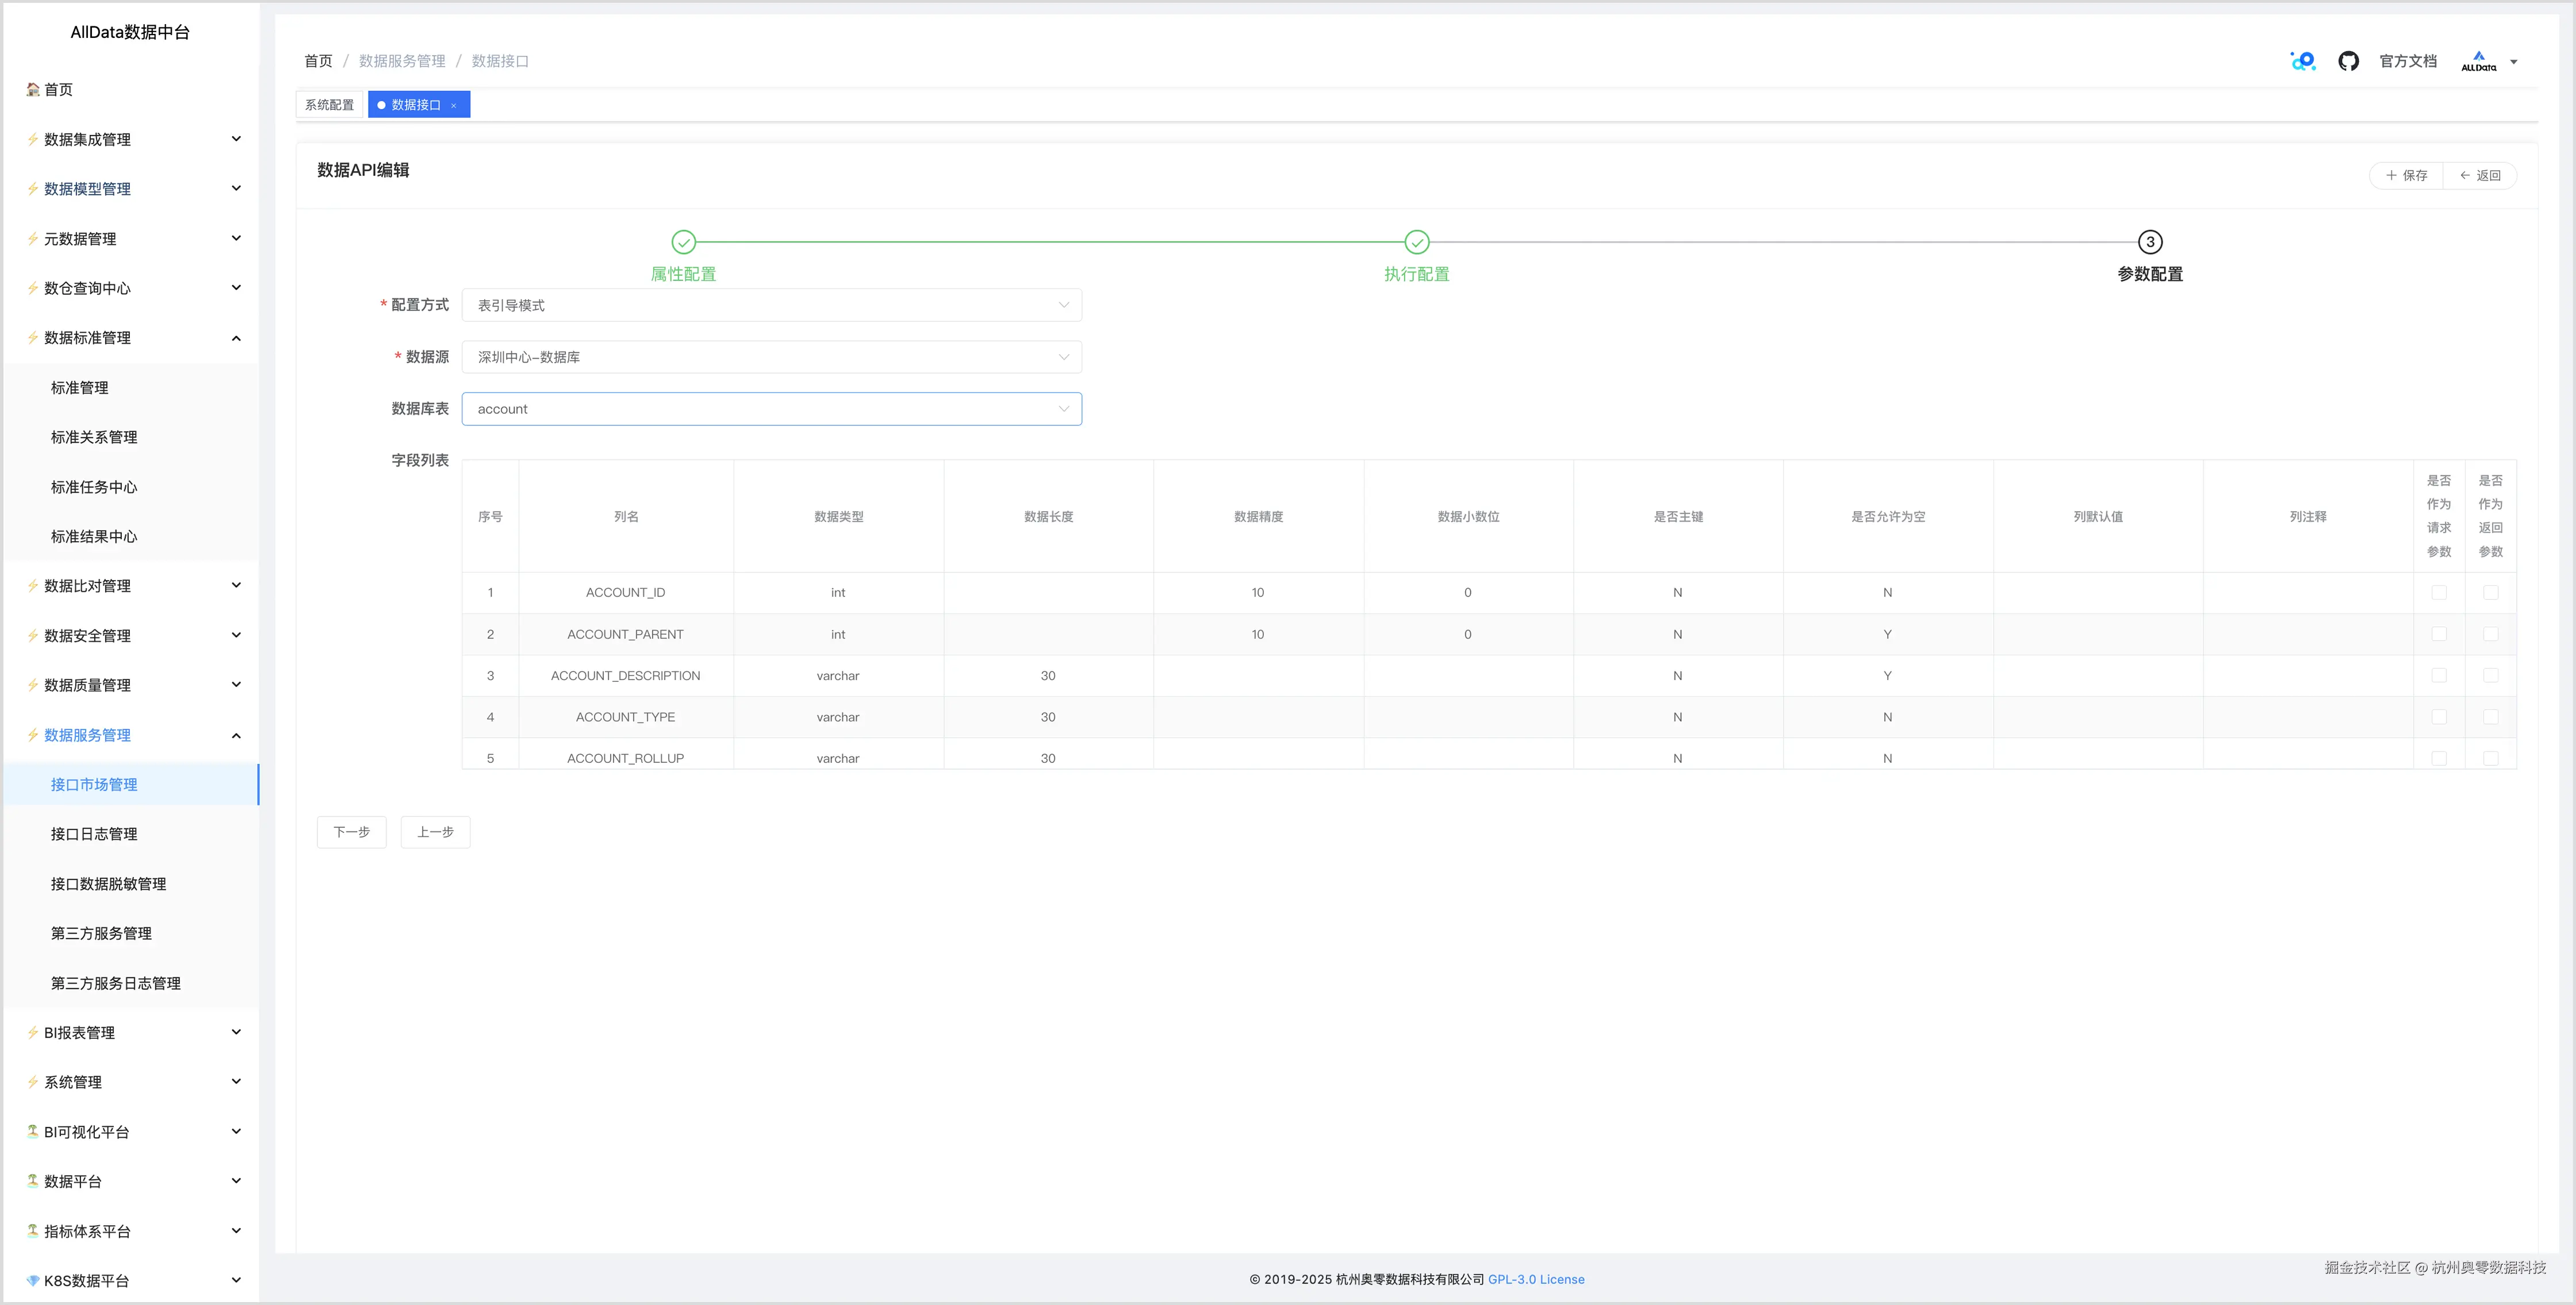Click the lightning icon beside 数据服务管理
Image resolution: width=2576 pixels, height=1305 pixels.
pos(33,735)
